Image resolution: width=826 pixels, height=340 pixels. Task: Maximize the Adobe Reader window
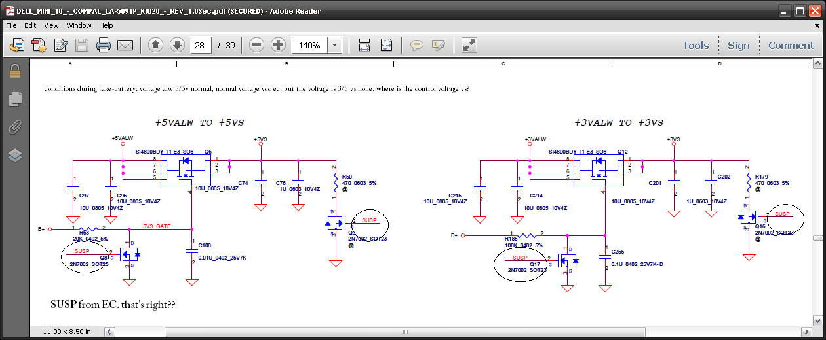800,11
